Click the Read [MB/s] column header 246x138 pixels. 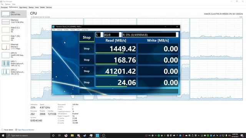(116, 40)
